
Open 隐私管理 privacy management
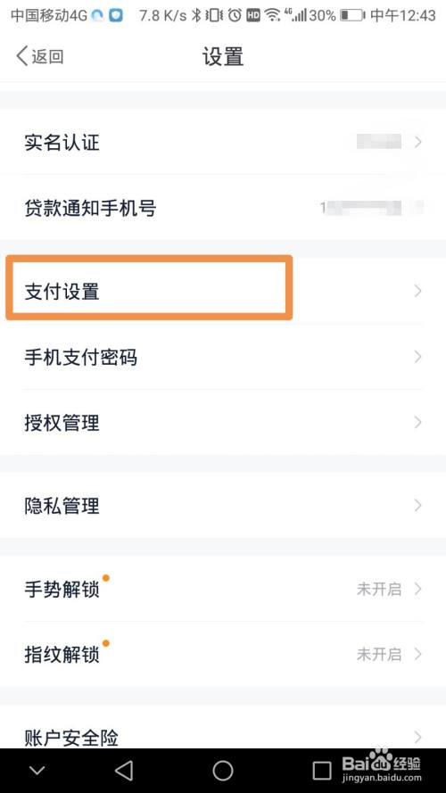click(x=223, y=505)
